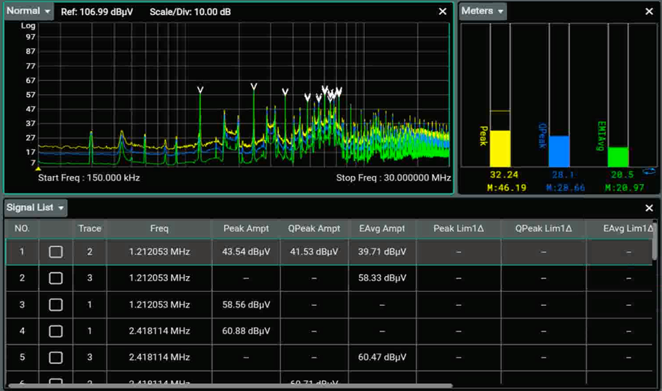Click the EMIAvg max reading M:20.97

pyautogui.click(x=625, y=188)
